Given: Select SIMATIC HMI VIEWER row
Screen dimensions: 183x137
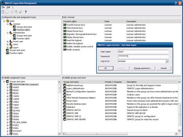Looking at the screenshot, I should tap(121, 120).
